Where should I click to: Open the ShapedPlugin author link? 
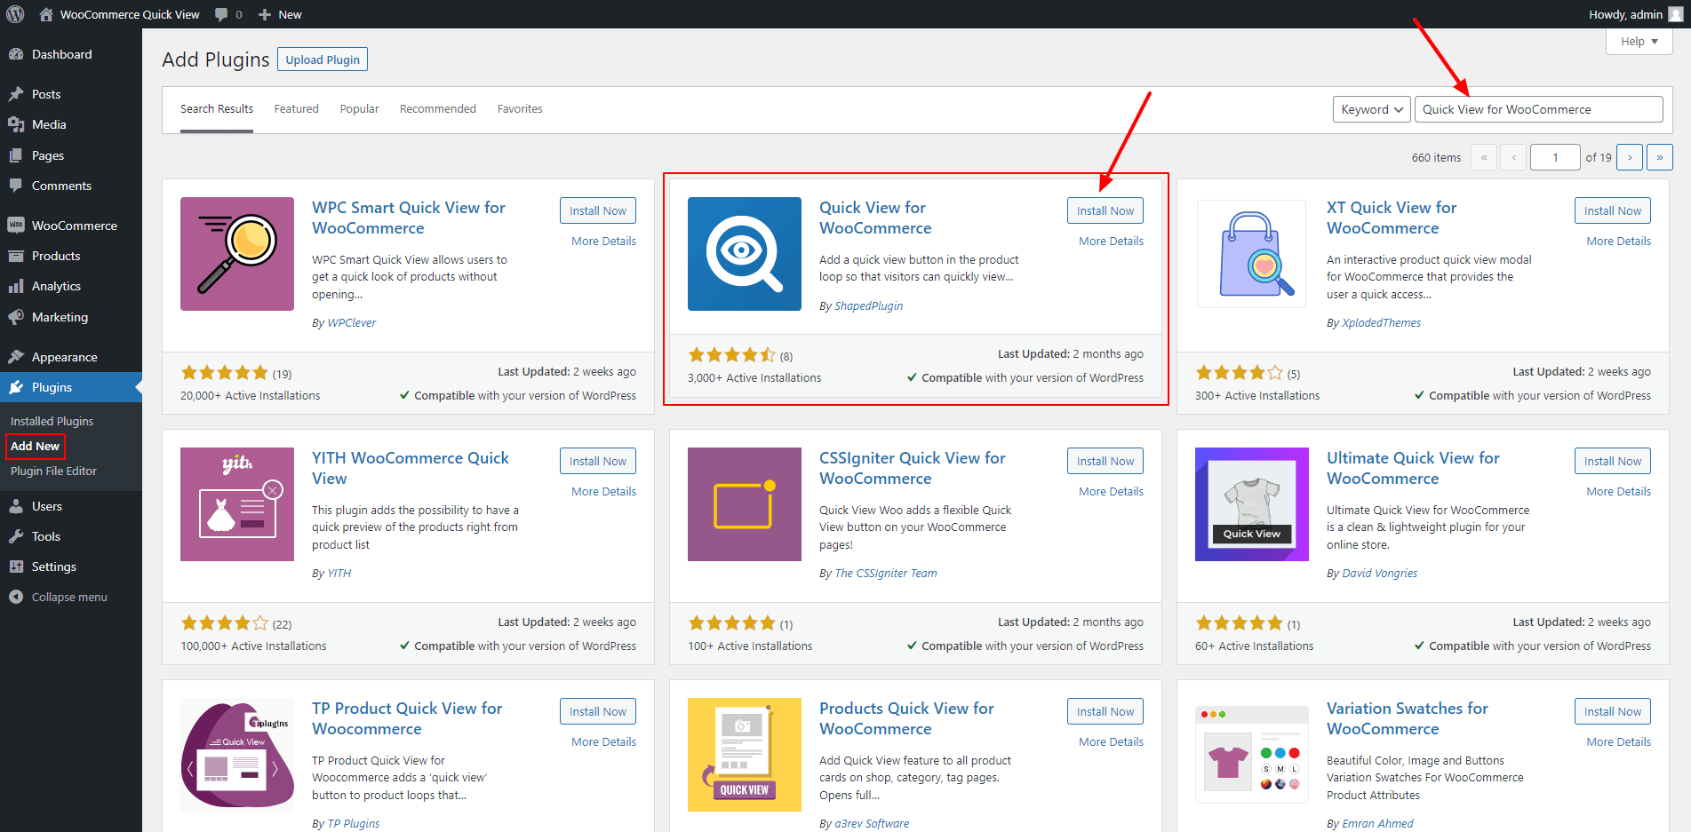click(x=868, y=305)
